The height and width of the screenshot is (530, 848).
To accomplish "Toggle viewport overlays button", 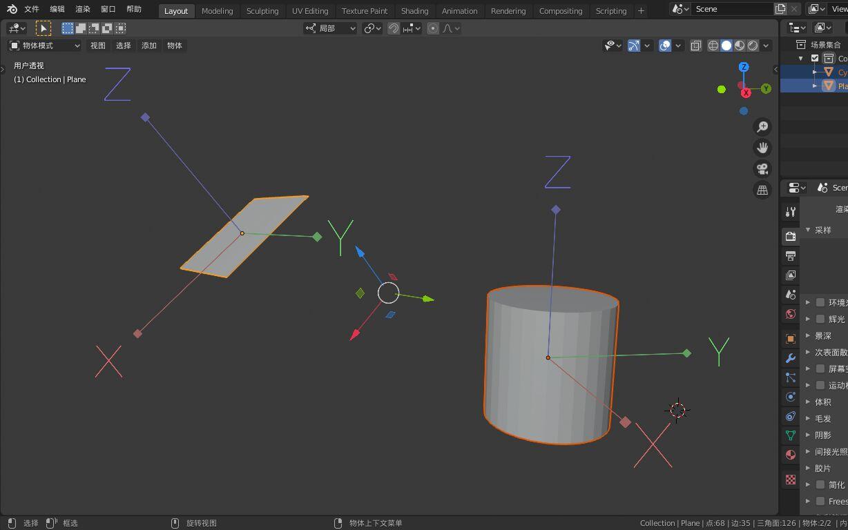I will [x=665, y=46].
